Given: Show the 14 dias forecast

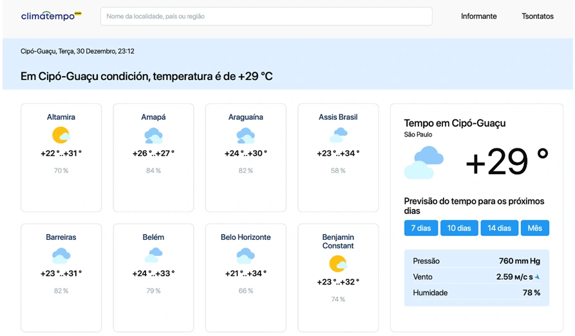Looking at the screenshot, I should [499, 228].
